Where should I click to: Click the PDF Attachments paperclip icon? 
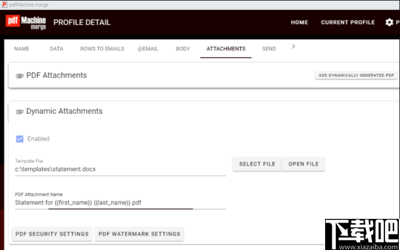click(19, 76)
